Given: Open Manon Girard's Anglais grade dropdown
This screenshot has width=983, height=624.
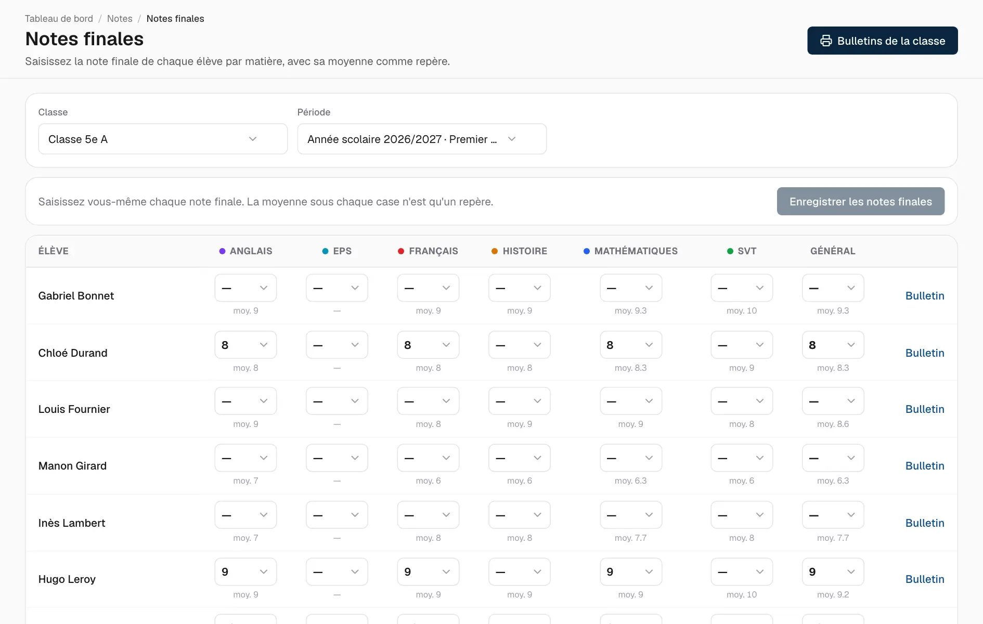Looking at the screenshot, I should click(245, 458).
